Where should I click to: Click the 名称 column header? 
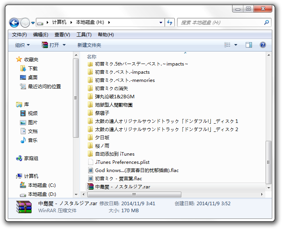click(92, 57)
